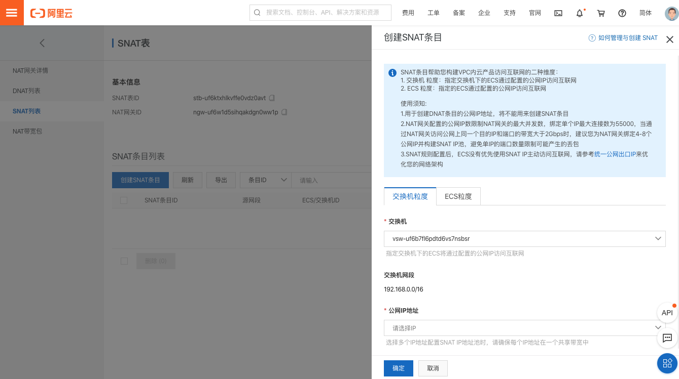This screenshot has width=679, height=379.
Task: Click the 刷新 refresh button
Action: pyautogui.click(x=188, y=180)
